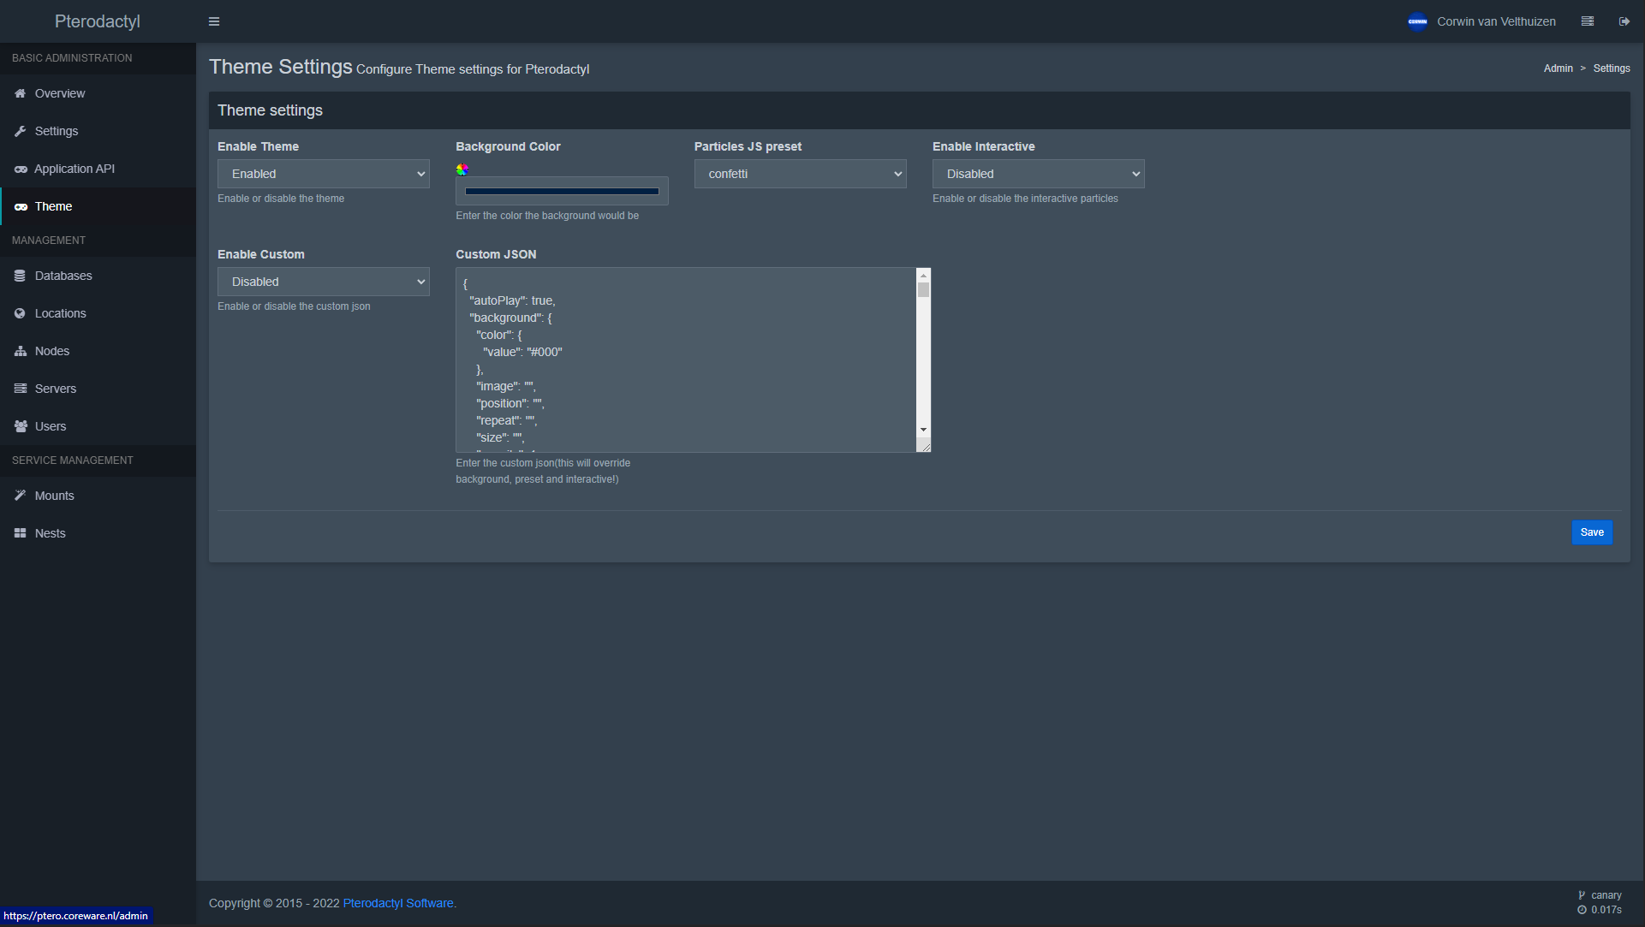Open Servers in sidebar
The height and width of the screenshot is (927, 1645).
click(x=98, y=389)
